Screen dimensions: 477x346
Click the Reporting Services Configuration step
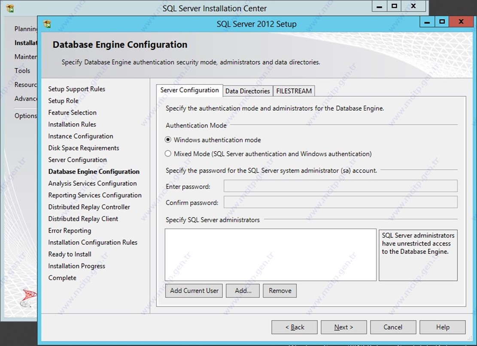(x=95, y=195)
